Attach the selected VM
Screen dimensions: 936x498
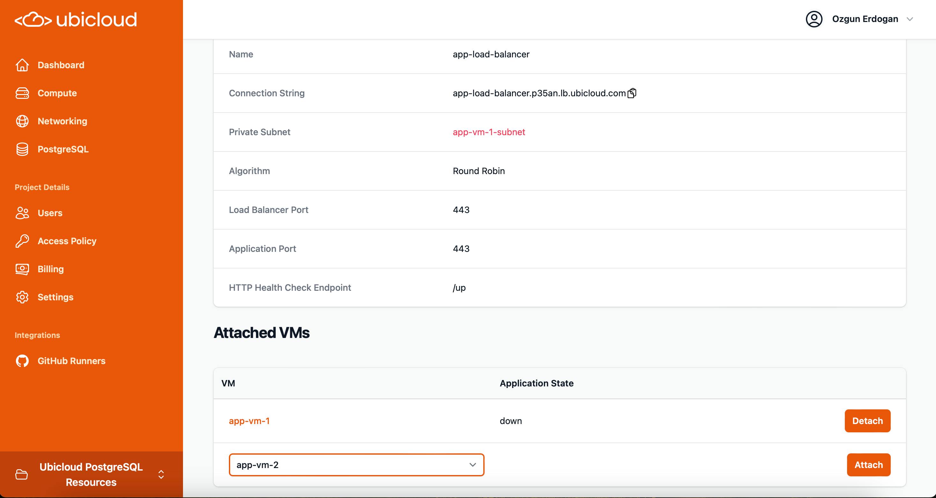coord(868,465)
